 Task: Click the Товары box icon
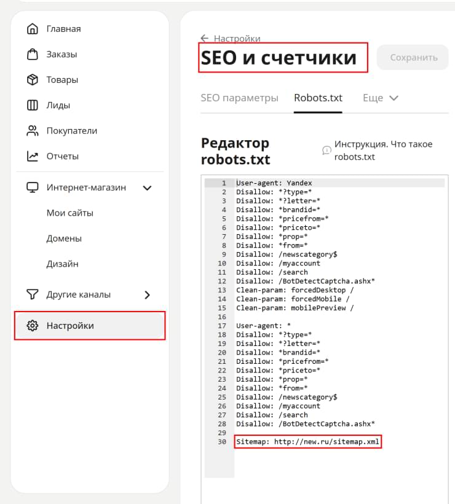click(32, 80)
